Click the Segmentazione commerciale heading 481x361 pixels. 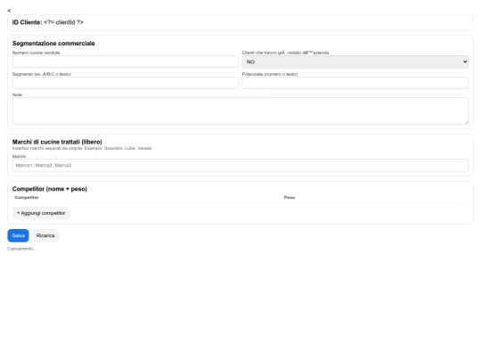point(53,44)
